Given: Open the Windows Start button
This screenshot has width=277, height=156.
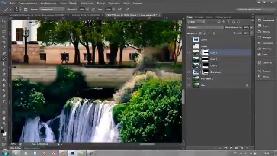Looking at the screenshot, I should pos(5,153).
